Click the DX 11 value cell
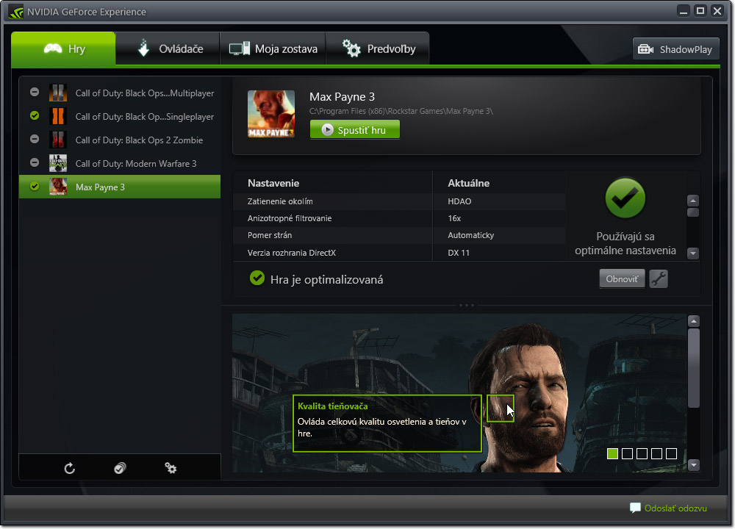Image resolution: width=735 pixels, height=529 pixels. pos(459,253)
